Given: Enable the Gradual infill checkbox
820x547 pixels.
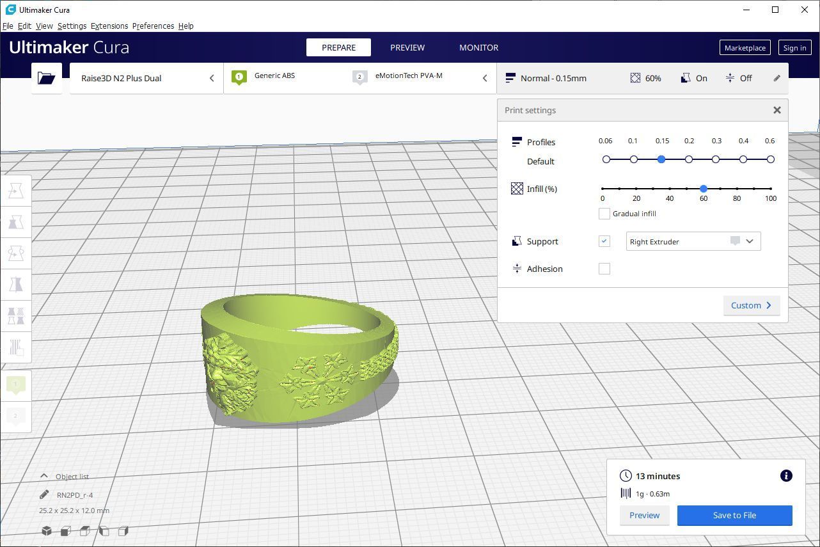Looking at the screenshot, I should [604, 214].
